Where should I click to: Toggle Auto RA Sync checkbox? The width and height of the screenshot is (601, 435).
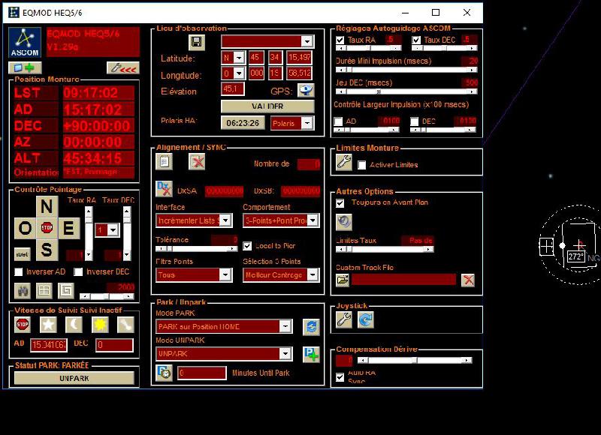pyautogui.click(x=340, y=377)
